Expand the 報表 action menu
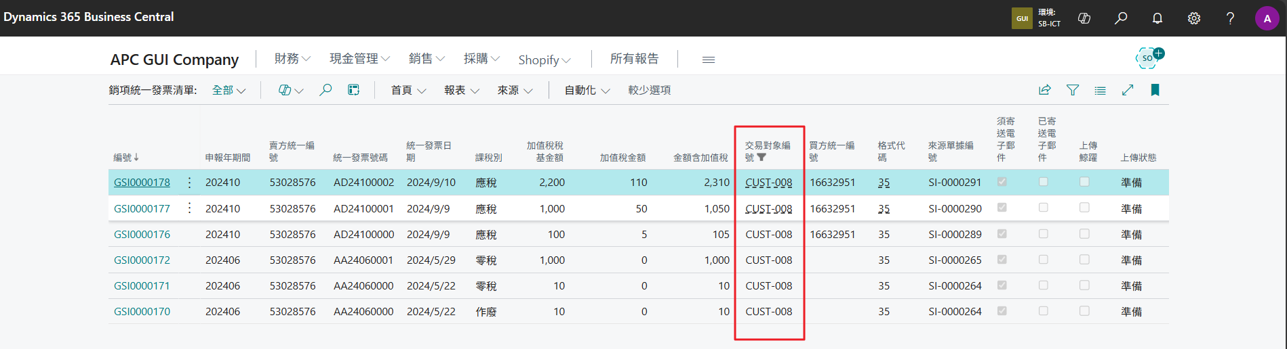 pyautogui.click(x=462, y=90)
